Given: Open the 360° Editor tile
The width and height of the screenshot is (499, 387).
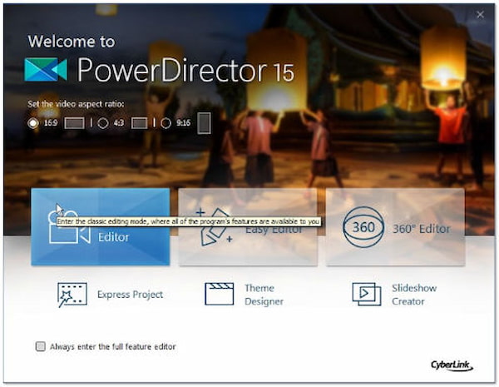Looking at the screenshot, I should point(395,226).
